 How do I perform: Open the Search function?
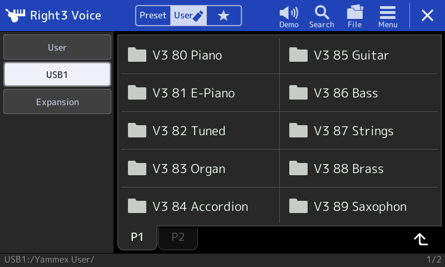tap(322, 17)
